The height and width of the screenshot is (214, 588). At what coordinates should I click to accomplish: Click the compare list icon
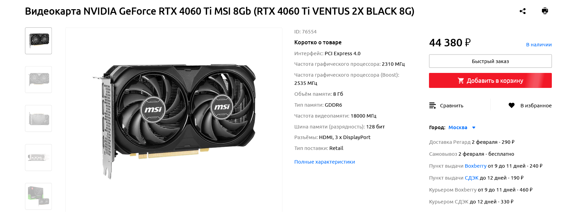point(432,106)
